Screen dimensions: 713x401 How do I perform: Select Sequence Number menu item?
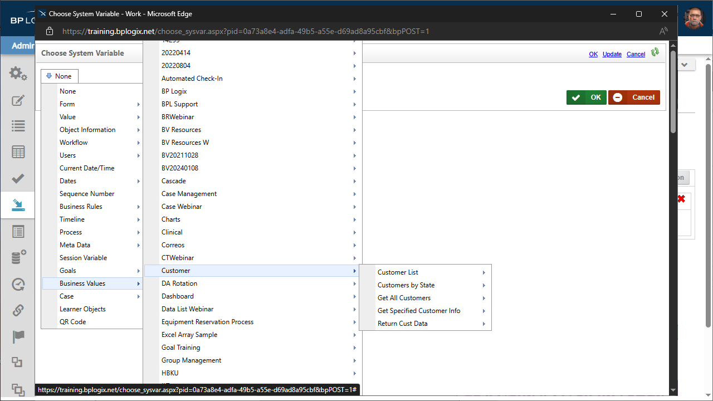[92, 194]
